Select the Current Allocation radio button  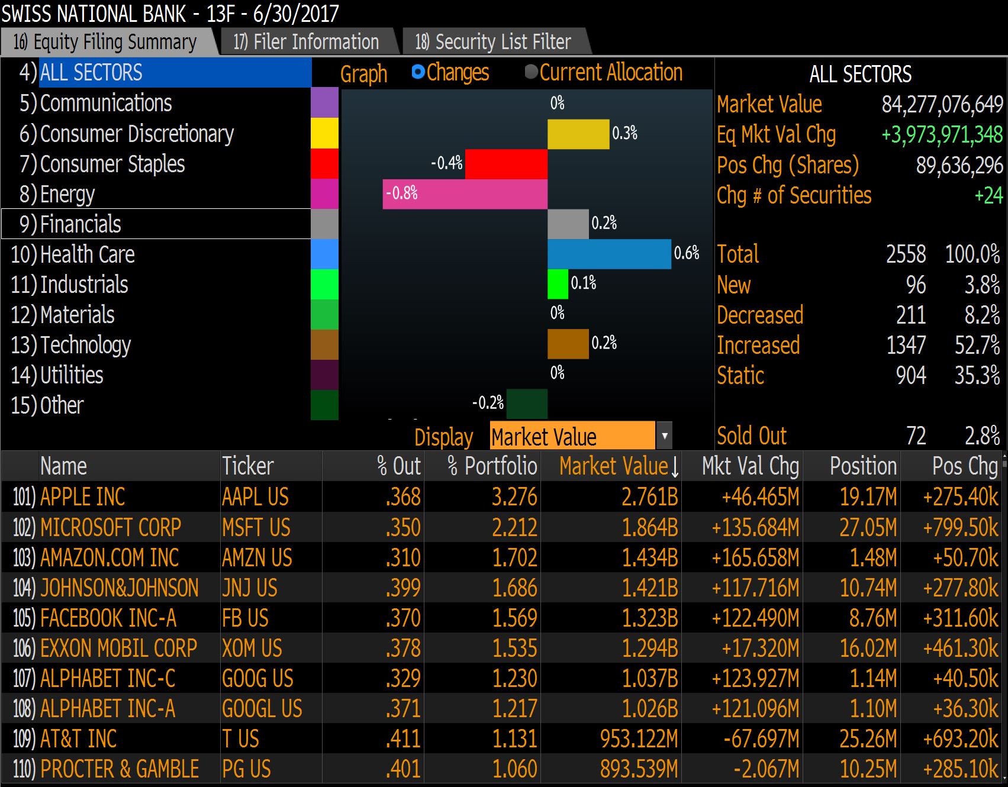point(531,72)
